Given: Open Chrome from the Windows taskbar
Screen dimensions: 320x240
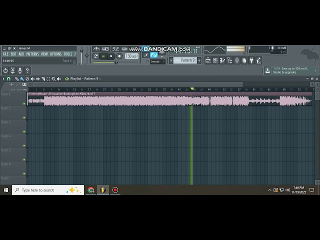Looking at the screenshot, I should coord(91,190).
